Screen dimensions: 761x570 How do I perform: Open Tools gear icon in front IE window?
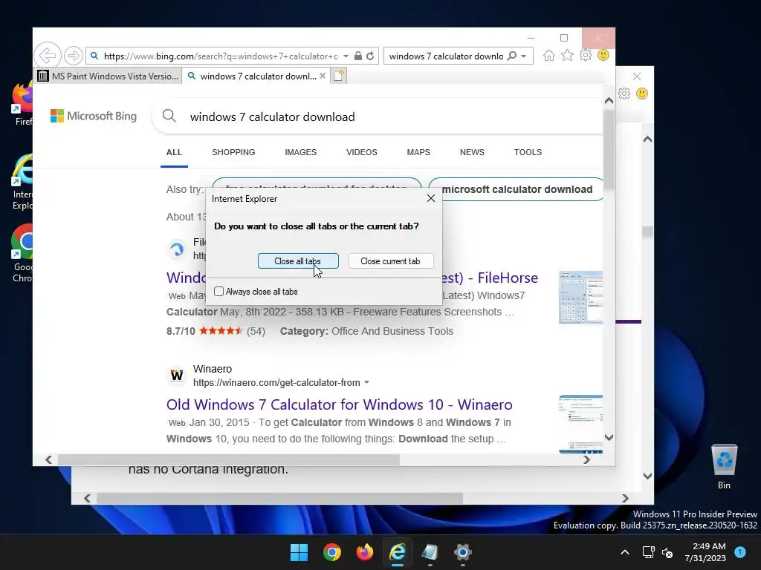586,55
